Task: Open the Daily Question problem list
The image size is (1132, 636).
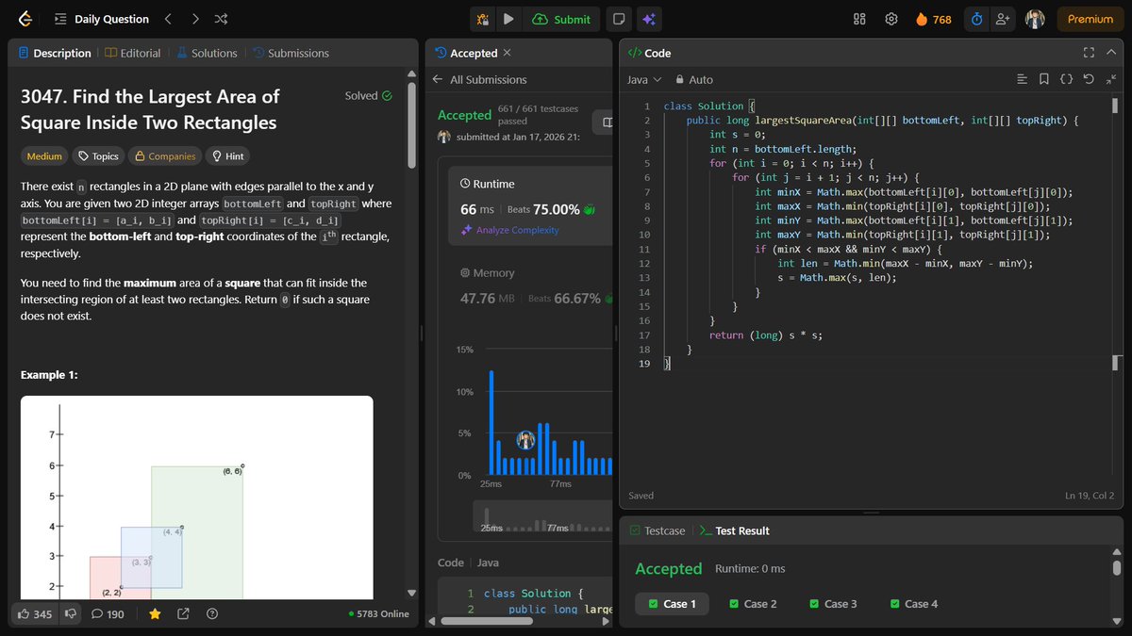Action: pos(102,19)
